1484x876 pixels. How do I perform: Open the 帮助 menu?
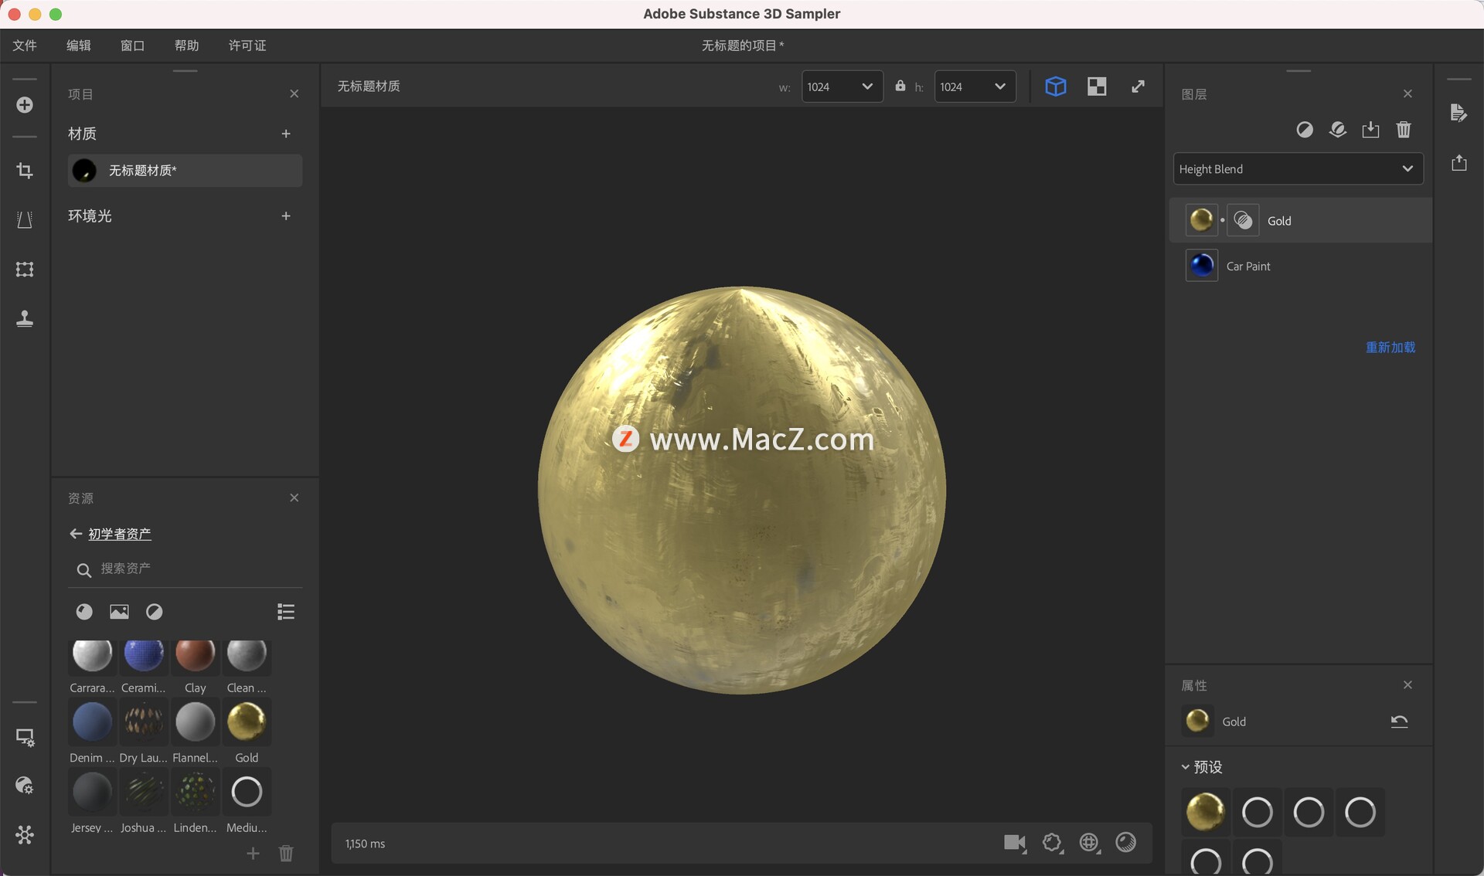185,46
